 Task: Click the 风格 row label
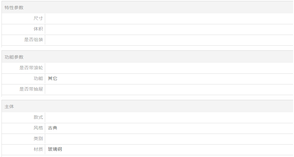(38, 128)
